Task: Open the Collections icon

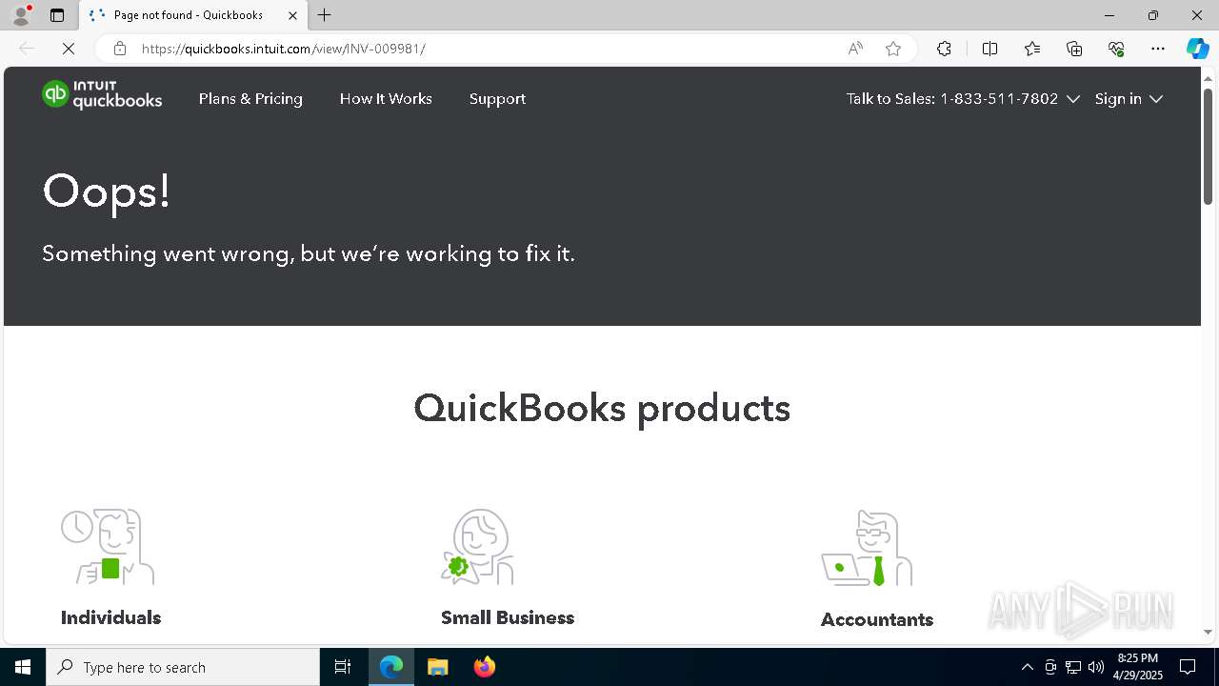Action: click(x=1074, y=49)
